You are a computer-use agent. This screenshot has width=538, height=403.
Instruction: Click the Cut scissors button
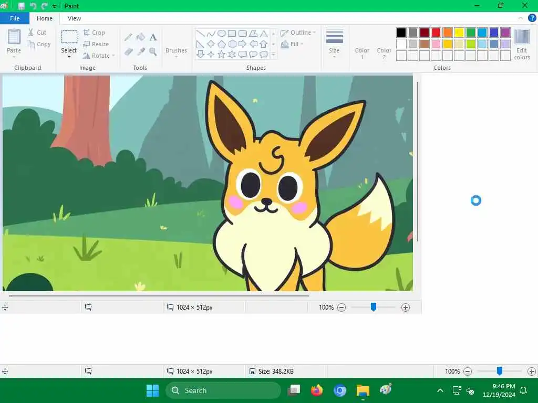(x=37, y=33)
